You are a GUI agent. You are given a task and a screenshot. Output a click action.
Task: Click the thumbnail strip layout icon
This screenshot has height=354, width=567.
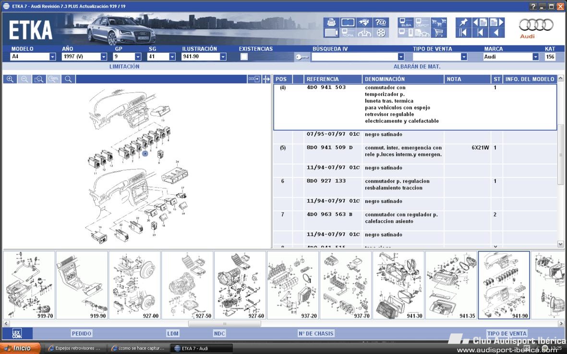[x=254, y=79]
